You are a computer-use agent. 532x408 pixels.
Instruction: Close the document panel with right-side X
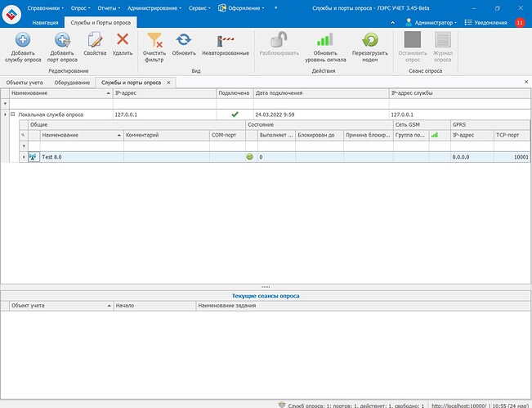(x=526, y=82)
